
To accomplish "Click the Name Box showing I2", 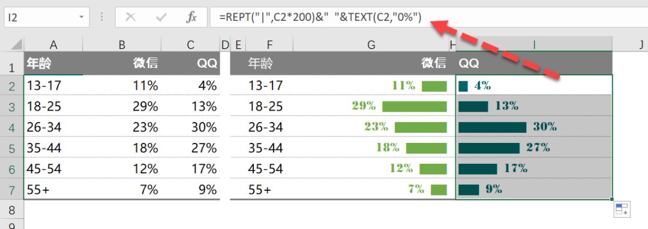I will pos(47,18).
